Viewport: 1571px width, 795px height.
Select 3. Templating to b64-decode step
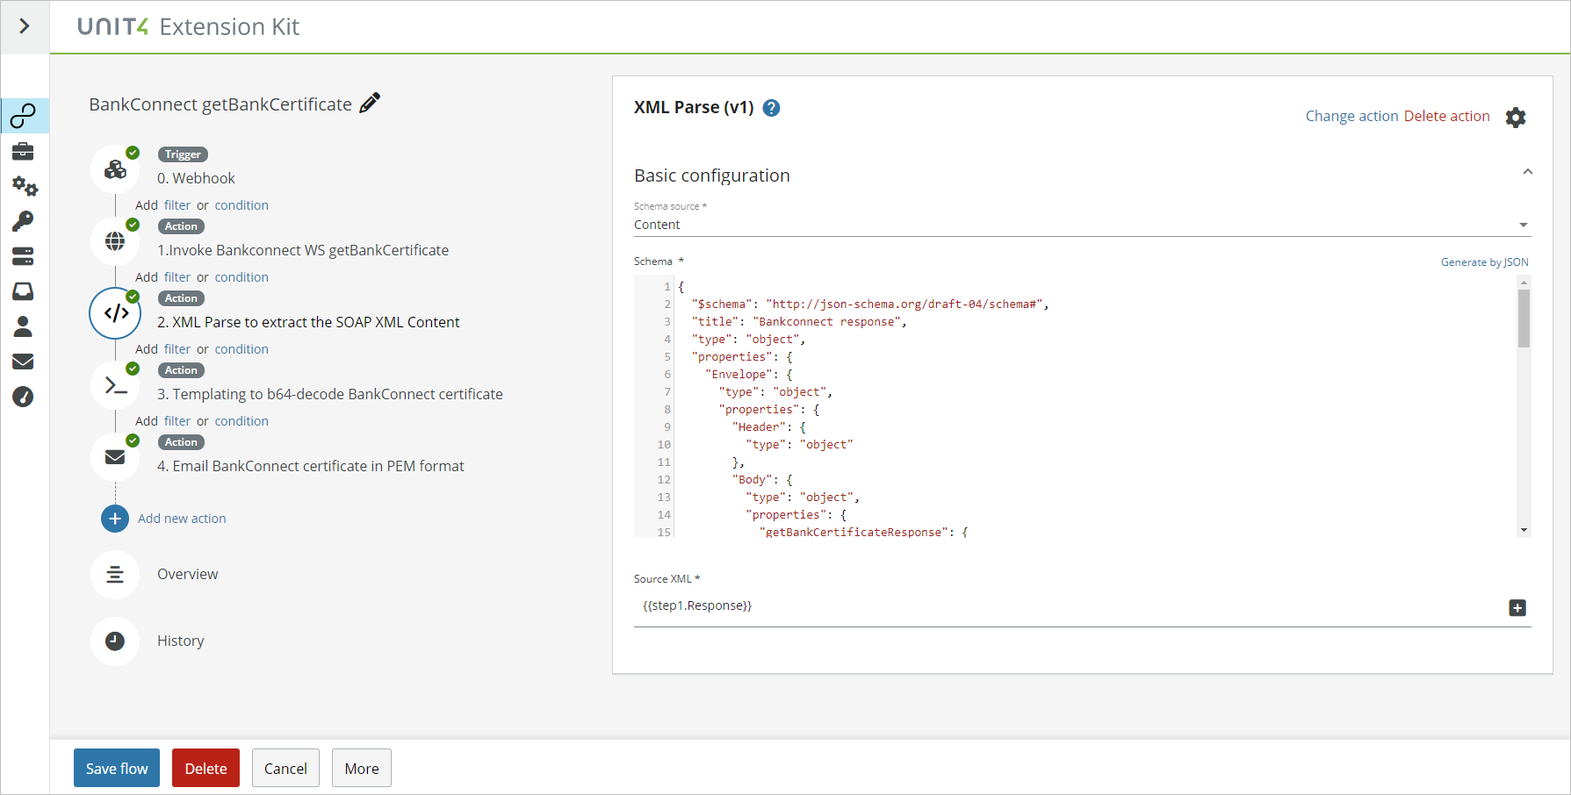click(x=330, y=394)
